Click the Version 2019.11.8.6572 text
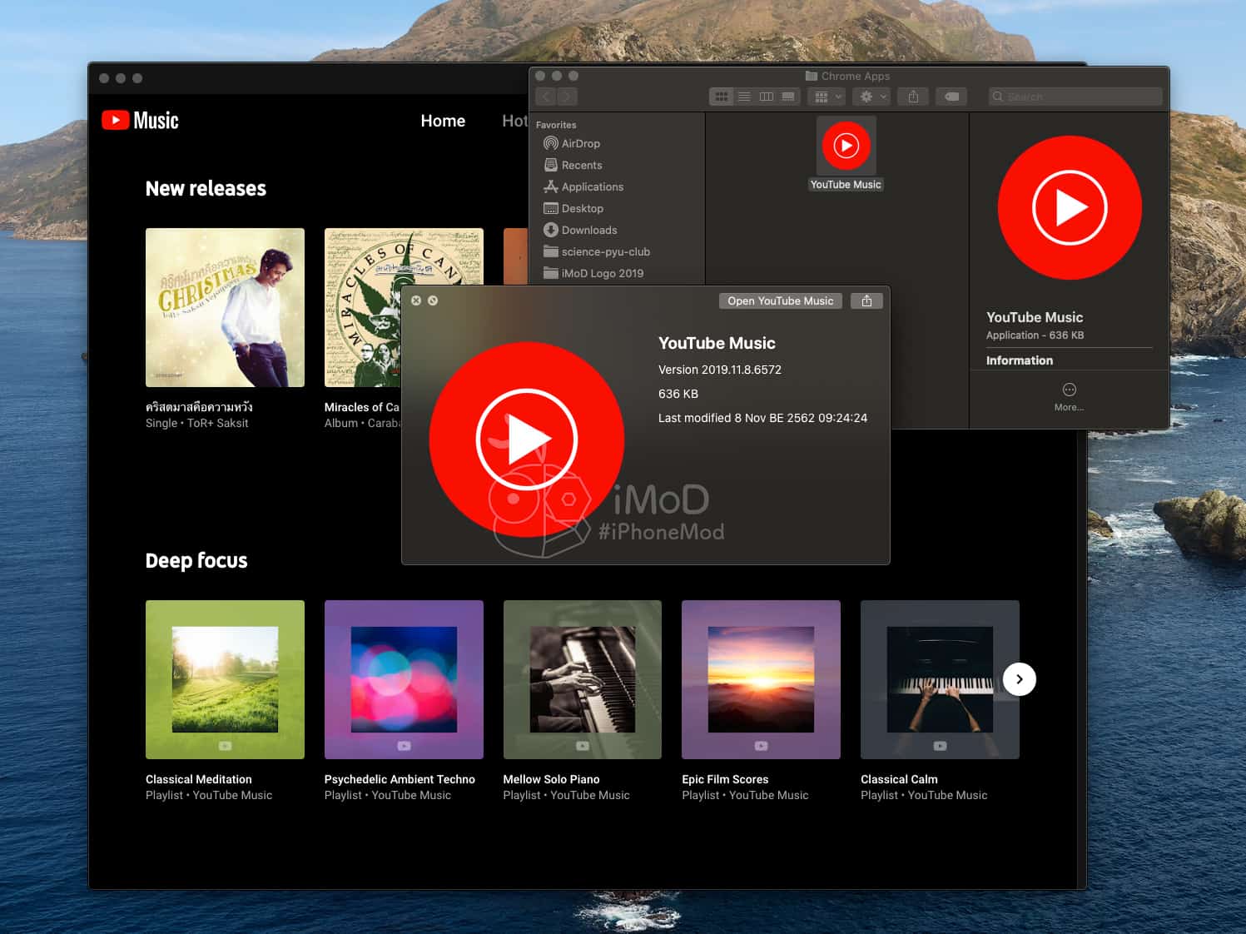 pyautogui.click(x=720, y=370)
